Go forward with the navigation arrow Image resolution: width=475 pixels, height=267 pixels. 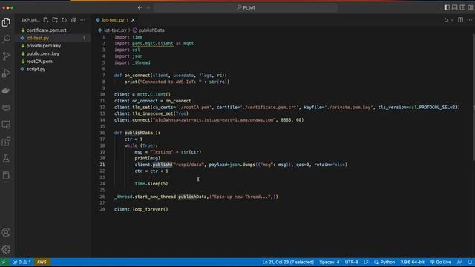[148, 7]
